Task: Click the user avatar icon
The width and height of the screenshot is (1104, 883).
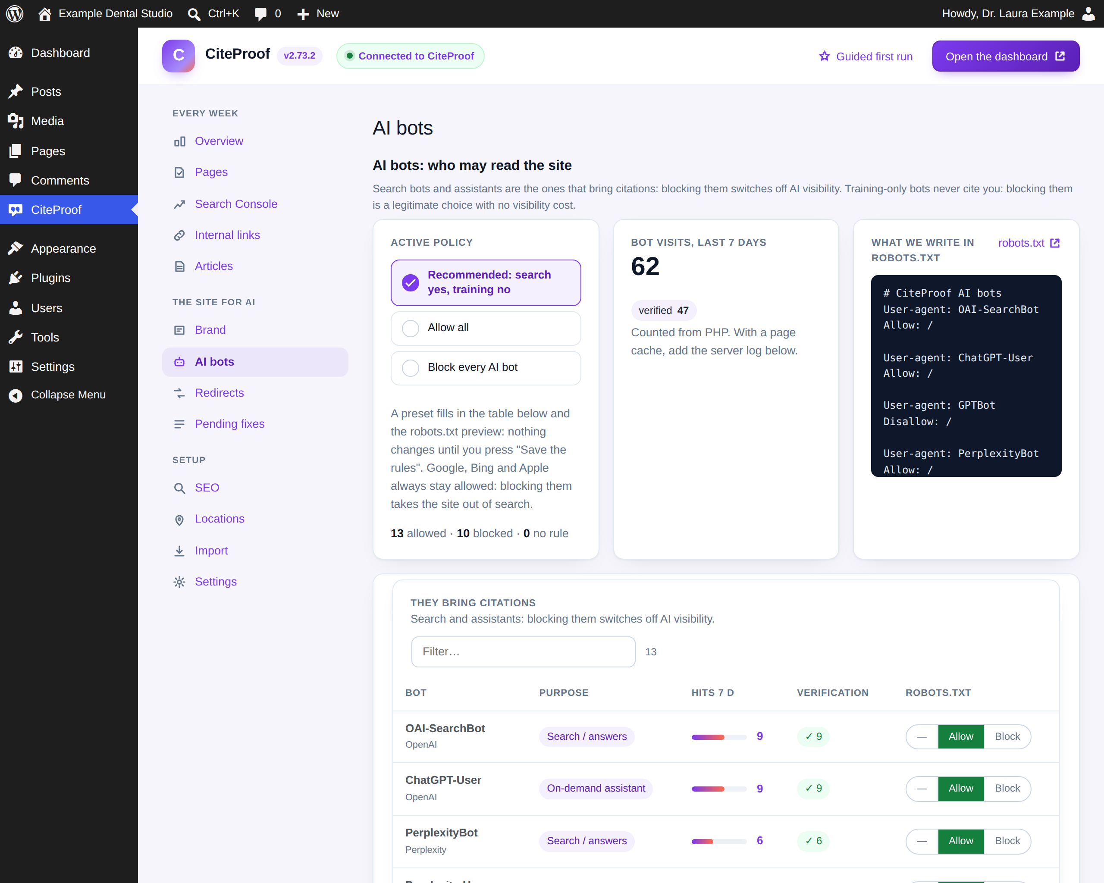Action: 1088,14
